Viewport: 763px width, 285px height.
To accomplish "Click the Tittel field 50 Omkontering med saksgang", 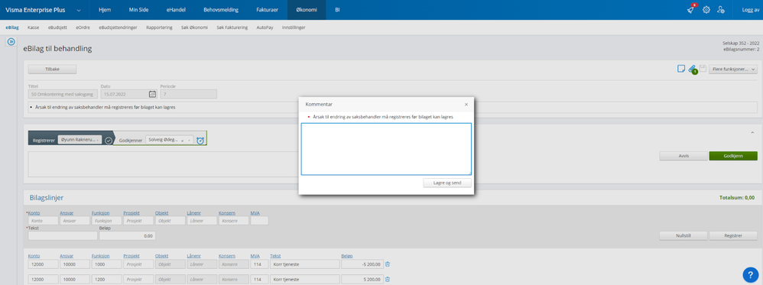I will tap(63, 94).
